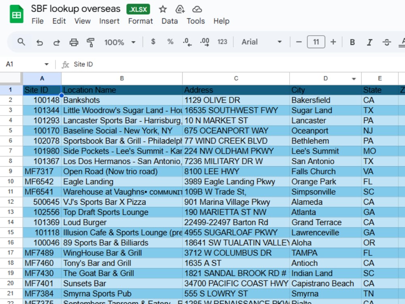Select the Capistrano Beach cell
This screenshot has width=405, height=304.
click(x=326, y=283)
